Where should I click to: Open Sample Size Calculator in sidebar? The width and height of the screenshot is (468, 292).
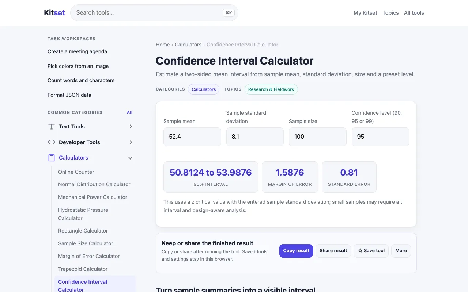pos(86,243)
